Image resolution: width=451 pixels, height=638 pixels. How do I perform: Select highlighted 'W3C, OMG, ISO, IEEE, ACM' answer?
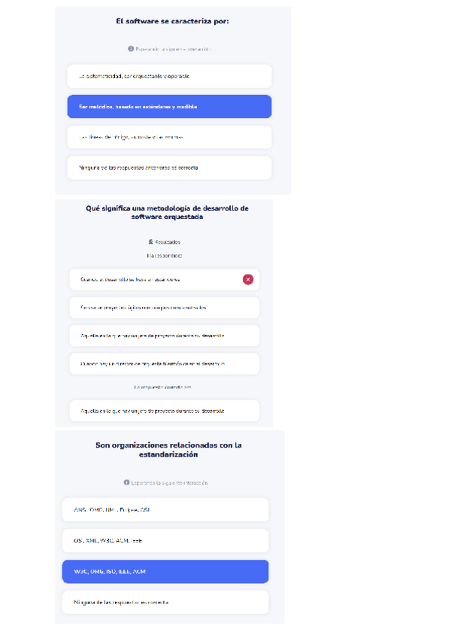(165, 572)
